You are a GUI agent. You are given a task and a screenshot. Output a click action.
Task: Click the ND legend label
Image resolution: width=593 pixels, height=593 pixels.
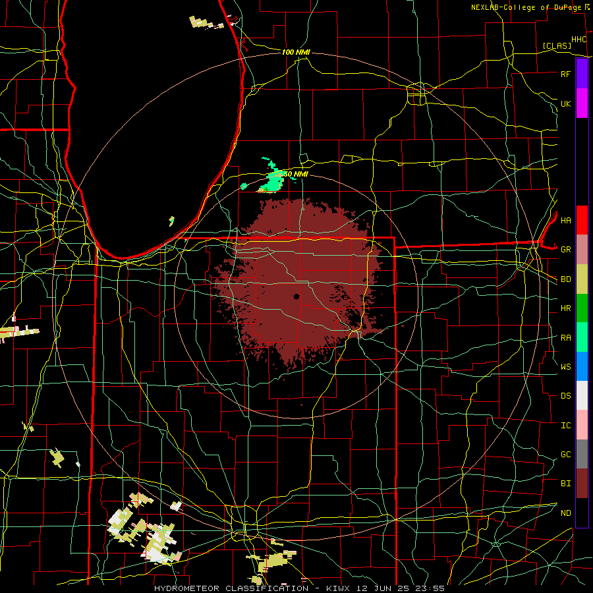click(565, 513)
